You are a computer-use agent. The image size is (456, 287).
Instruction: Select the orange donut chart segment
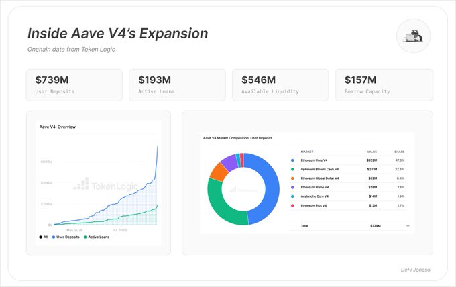(x=219, y=172)
